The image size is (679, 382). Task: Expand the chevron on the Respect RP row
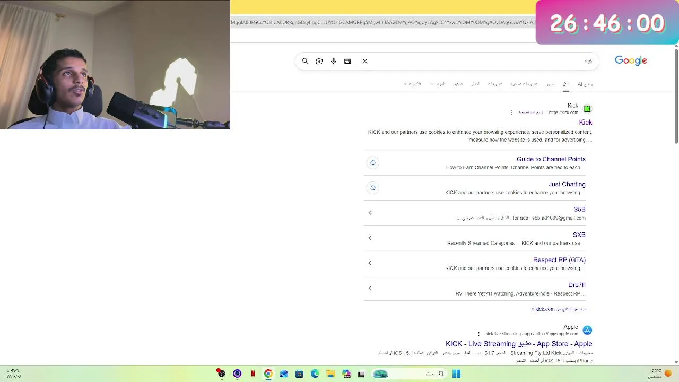tap(370, 263)
